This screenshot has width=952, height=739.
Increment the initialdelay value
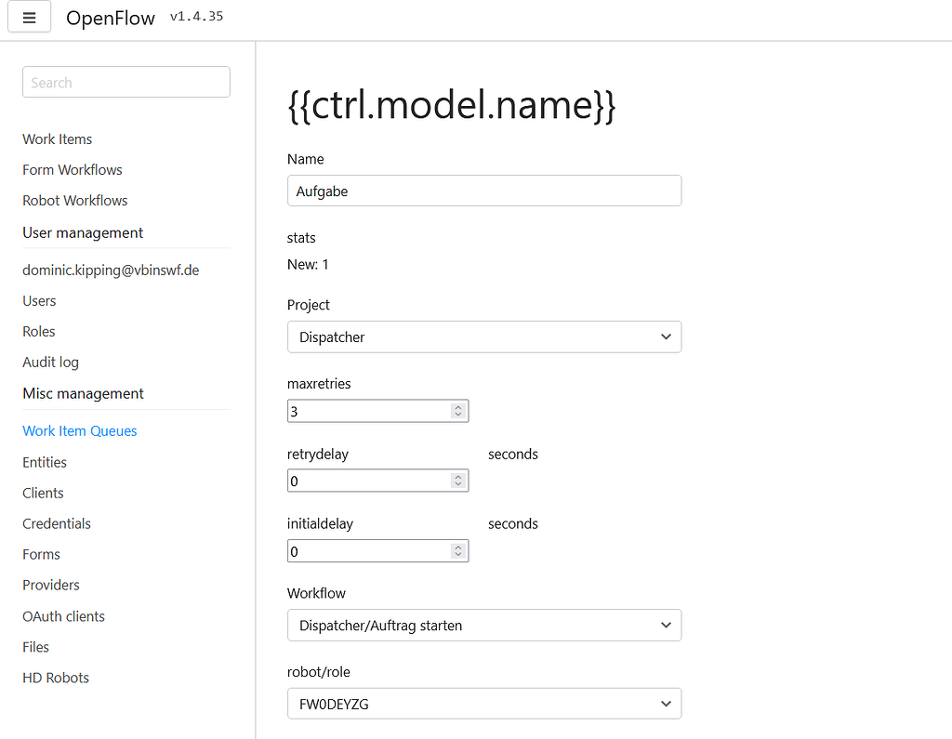(x=457, y=547)
